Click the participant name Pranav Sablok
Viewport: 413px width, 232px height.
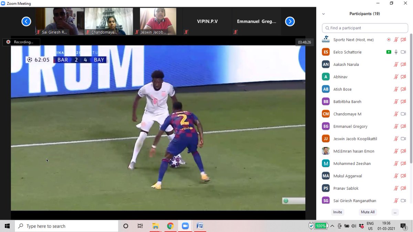346,188
